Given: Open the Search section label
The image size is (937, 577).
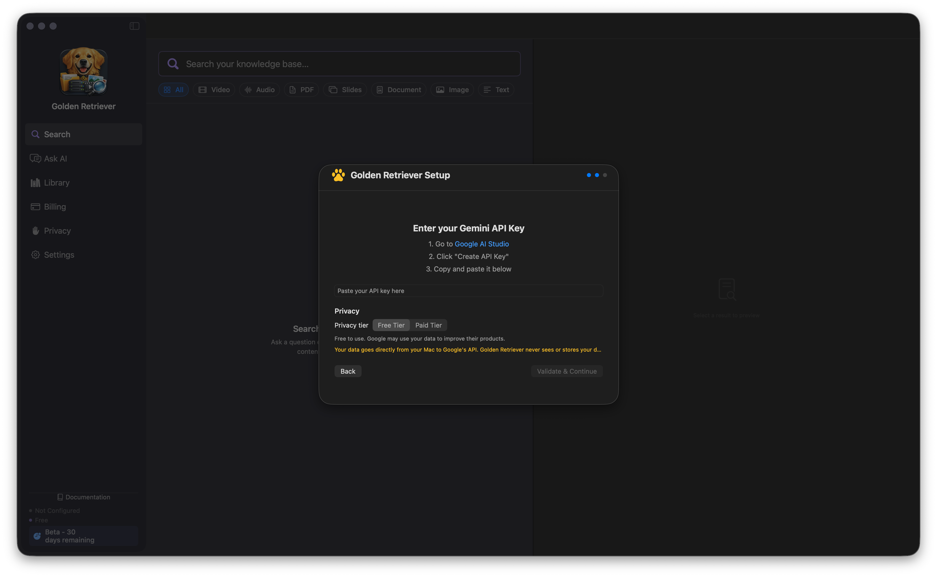Looking at the screenshot, I should pos(57,134).
